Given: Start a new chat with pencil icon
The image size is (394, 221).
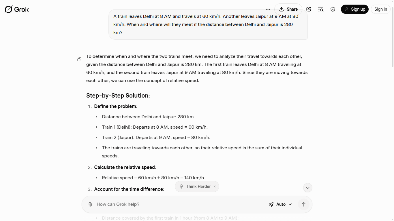Looking at the screenshot, I should coord(309,9).
